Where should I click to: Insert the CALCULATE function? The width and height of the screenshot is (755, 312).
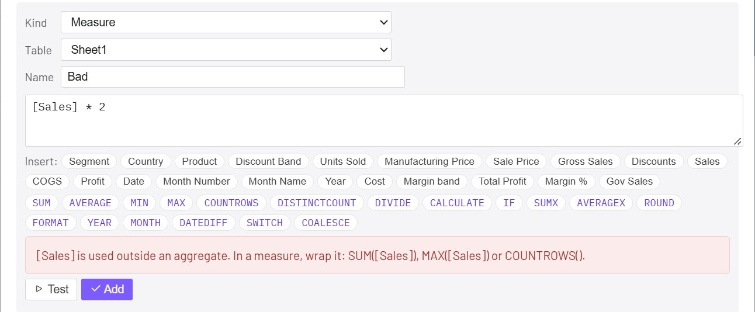457,203
